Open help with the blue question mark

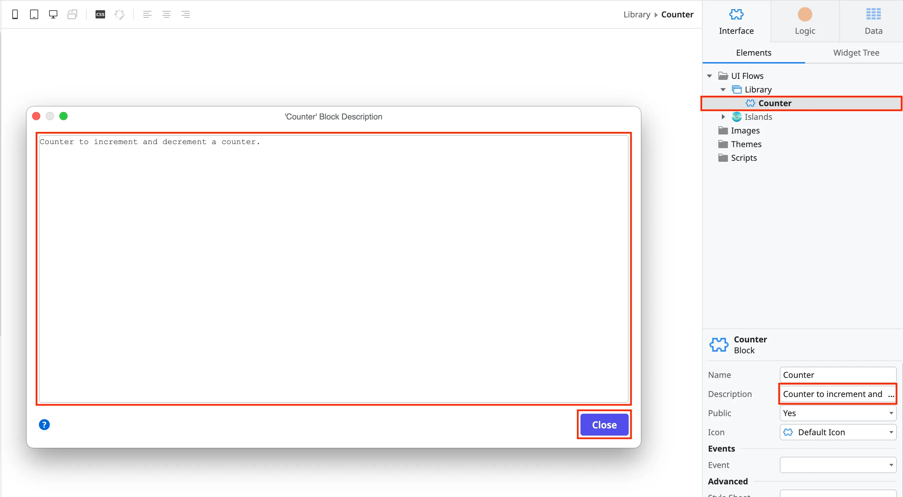click(x=44, y=425)
